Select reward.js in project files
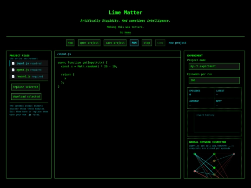This screenshot has width=251, height=188. click(x=29, y=77)
